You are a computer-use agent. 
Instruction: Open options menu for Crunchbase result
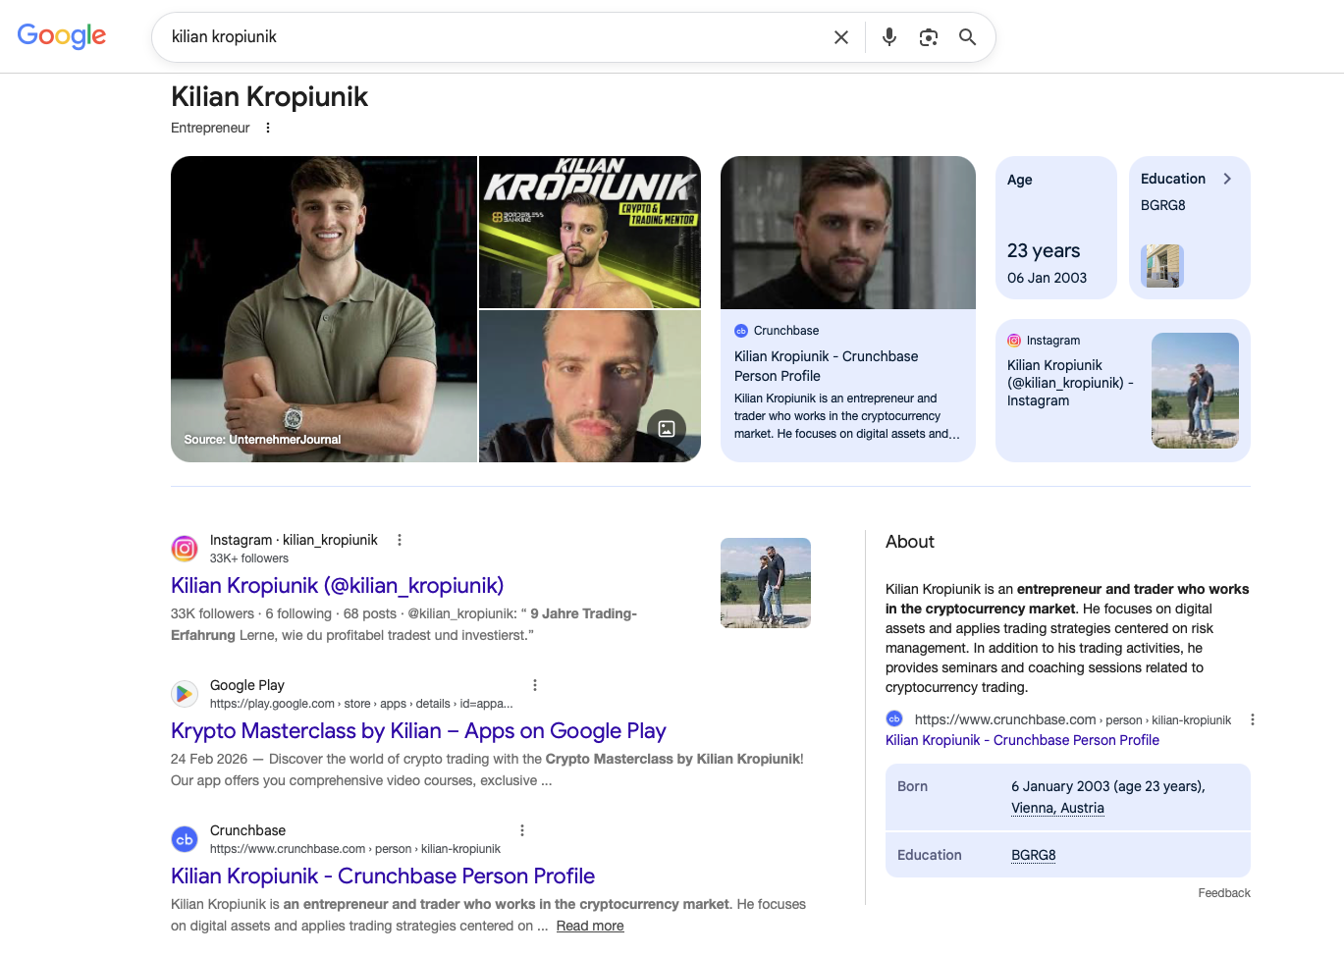522,830
